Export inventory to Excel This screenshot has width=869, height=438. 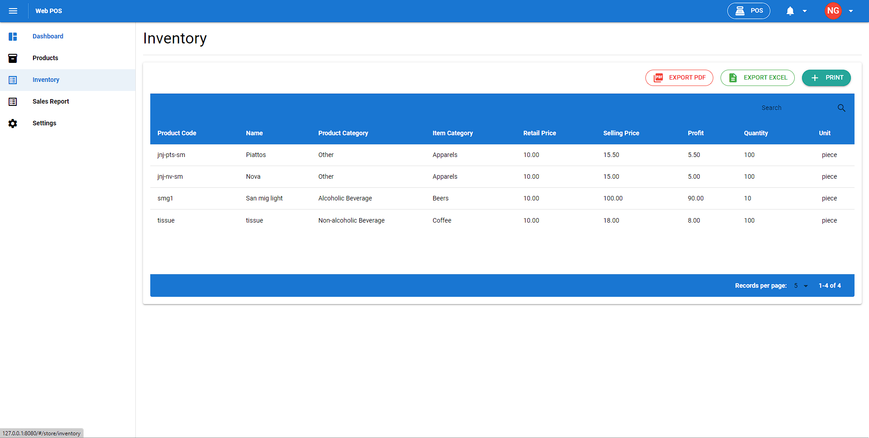coord(757,78)
